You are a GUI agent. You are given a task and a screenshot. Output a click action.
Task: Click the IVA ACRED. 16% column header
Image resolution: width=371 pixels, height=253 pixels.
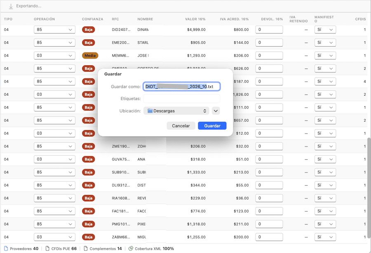click(234, 19)
